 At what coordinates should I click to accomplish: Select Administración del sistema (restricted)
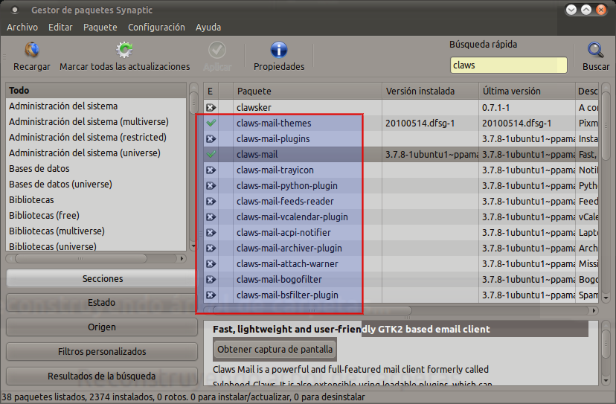(x=96, y=137)
